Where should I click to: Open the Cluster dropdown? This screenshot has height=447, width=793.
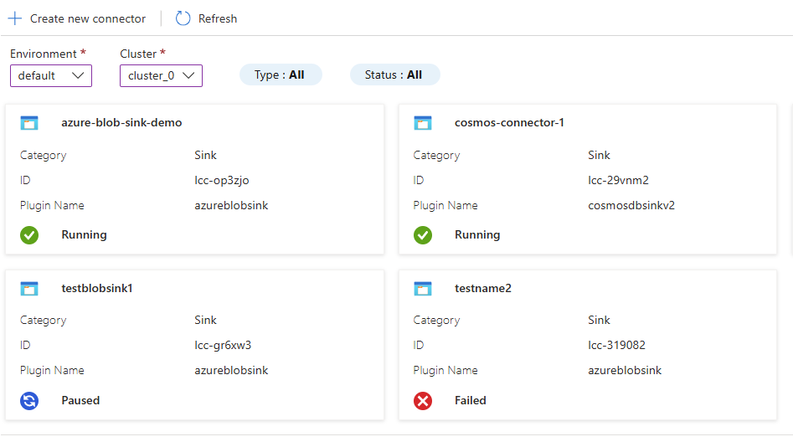tap(161, 75)
